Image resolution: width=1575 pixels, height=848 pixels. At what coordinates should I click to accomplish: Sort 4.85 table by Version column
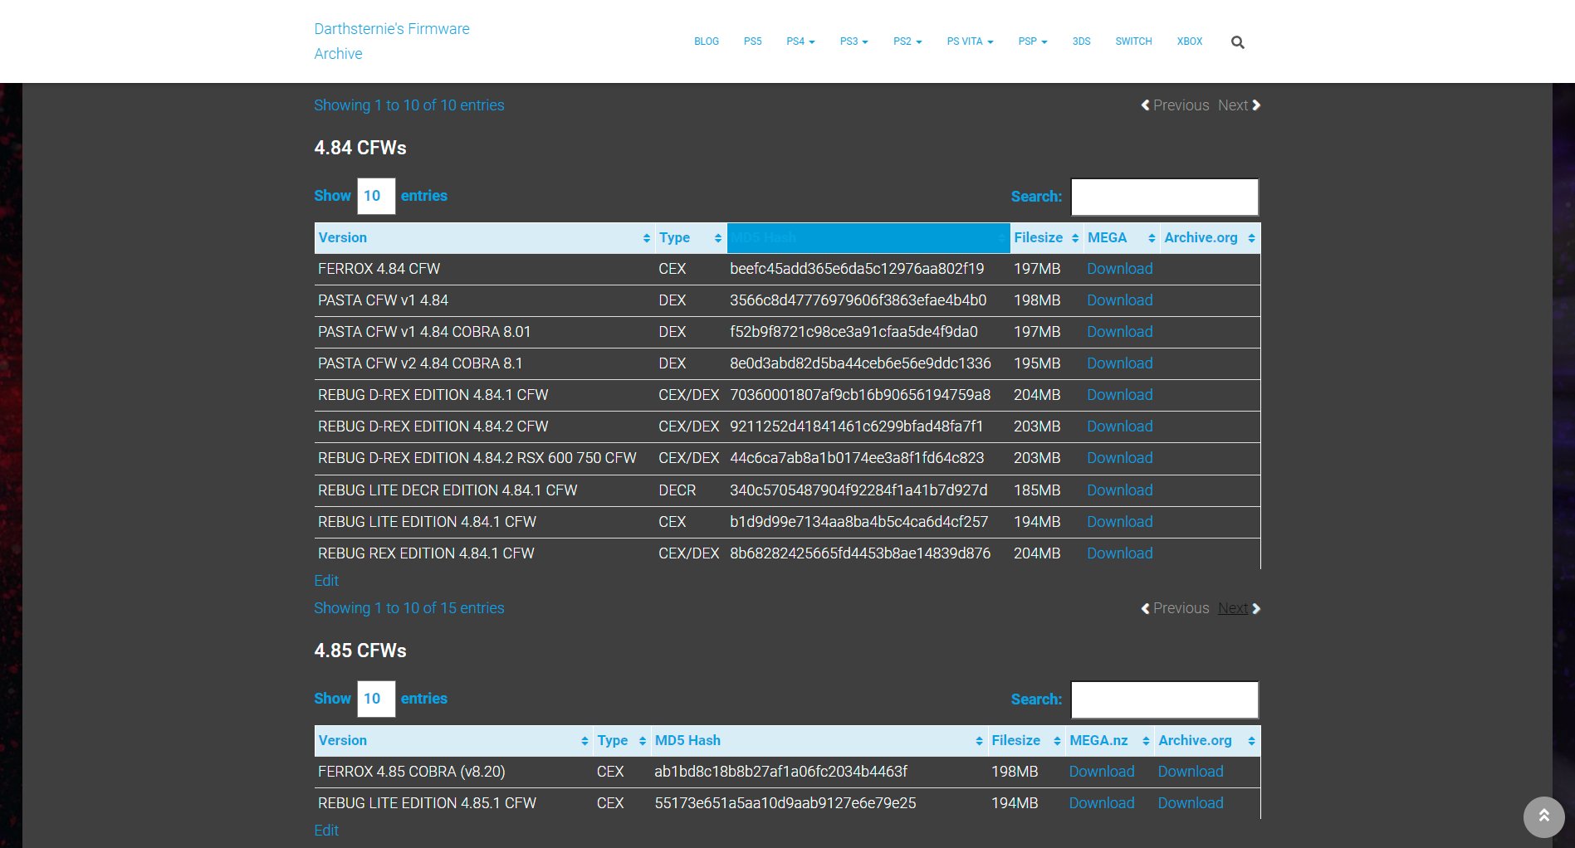tap(453, 741)
